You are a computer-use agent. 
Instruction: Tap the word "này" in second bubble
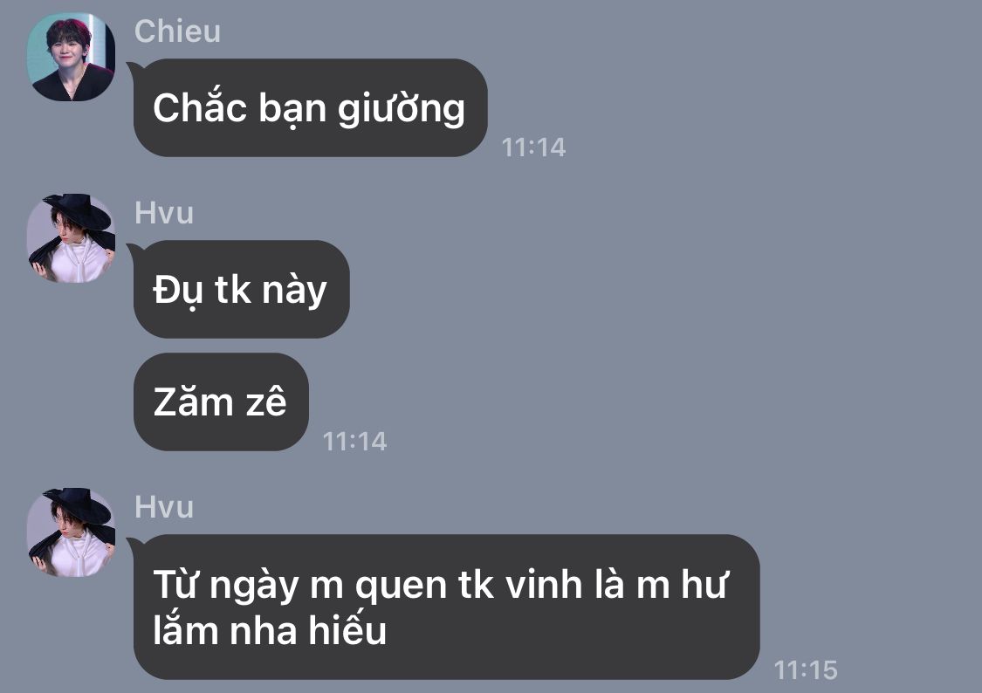pyautogui.click(x=294, y=291)
